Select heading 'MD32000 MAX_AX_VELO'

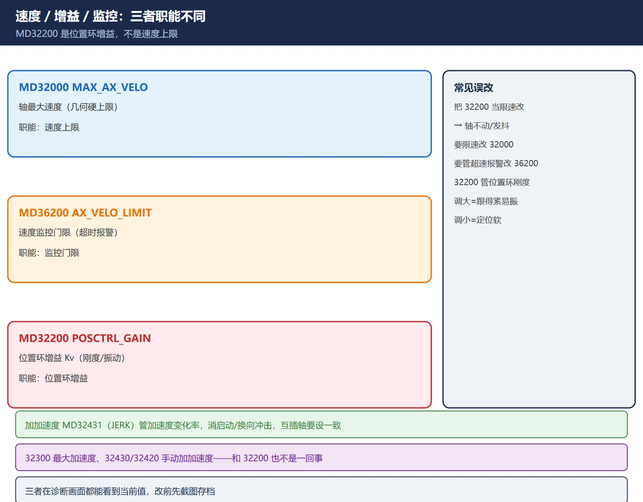[x=84, y=87]
